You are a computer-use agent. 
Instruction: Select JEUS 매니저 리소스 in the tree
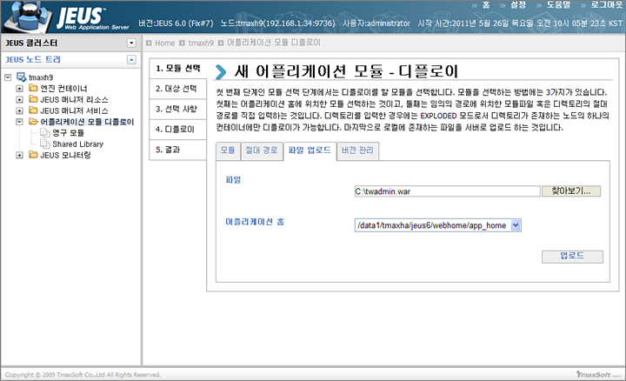pyautogui.click(x=74, y=99)
